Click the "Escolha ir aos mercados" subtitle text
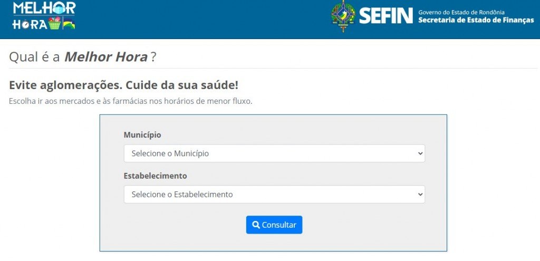 (130, 101)
